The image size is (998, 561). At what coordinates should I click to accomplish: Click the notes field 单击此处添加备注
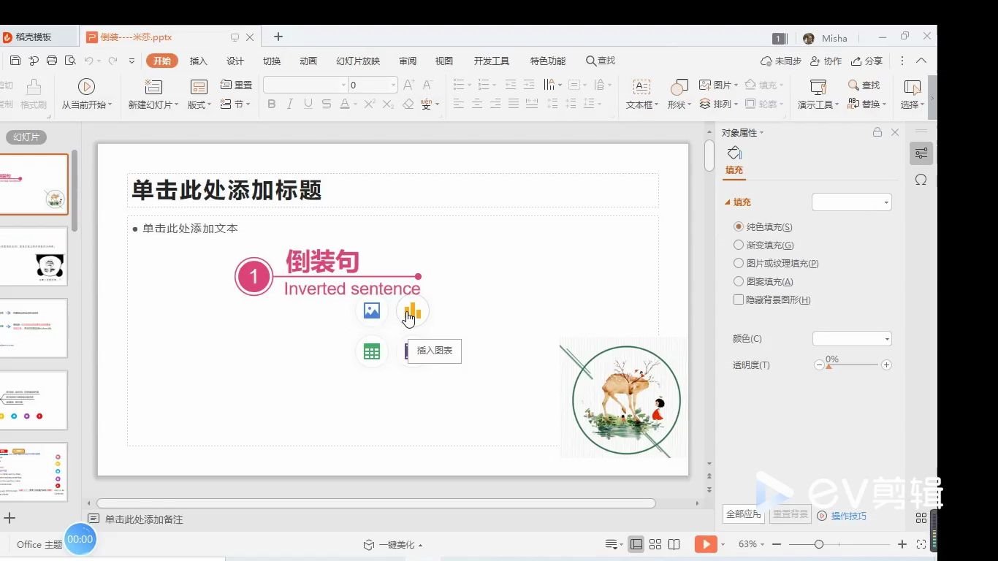coord(144,519)
